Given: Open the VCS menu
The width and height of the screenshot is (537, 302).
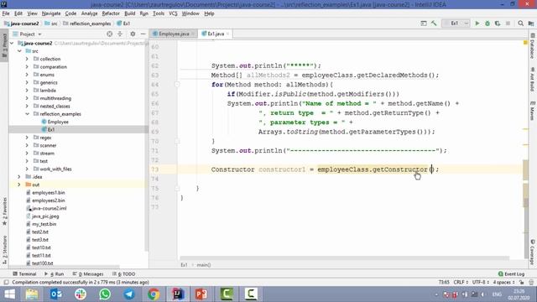Looking at the screenshot, I should click(x=173, y=13).
